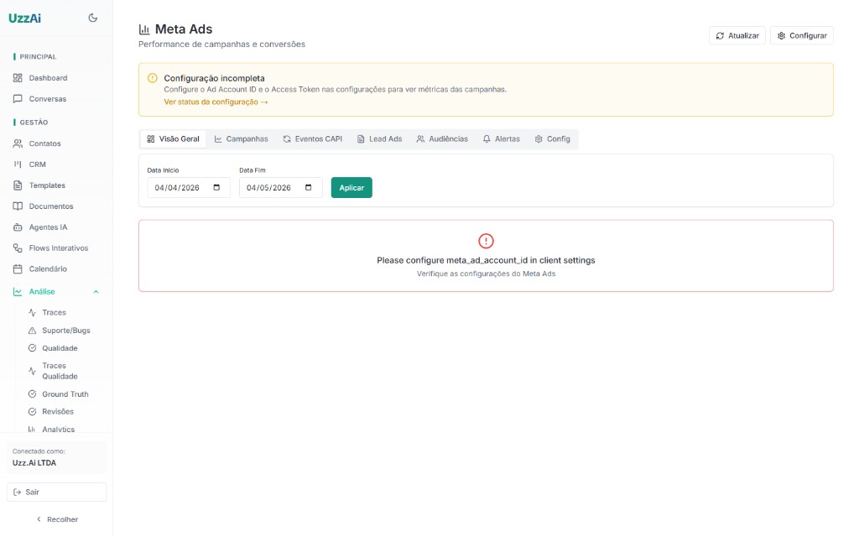
Task: Click 'Please configure meta_ad_account_id' message
Action: click(486, 260)
